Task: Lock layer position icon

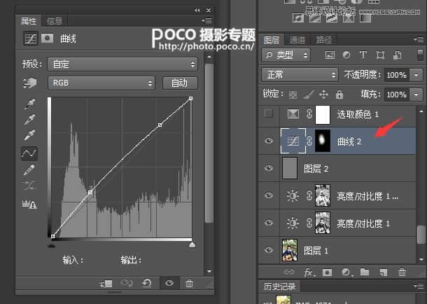Action: tap(323, 95)
